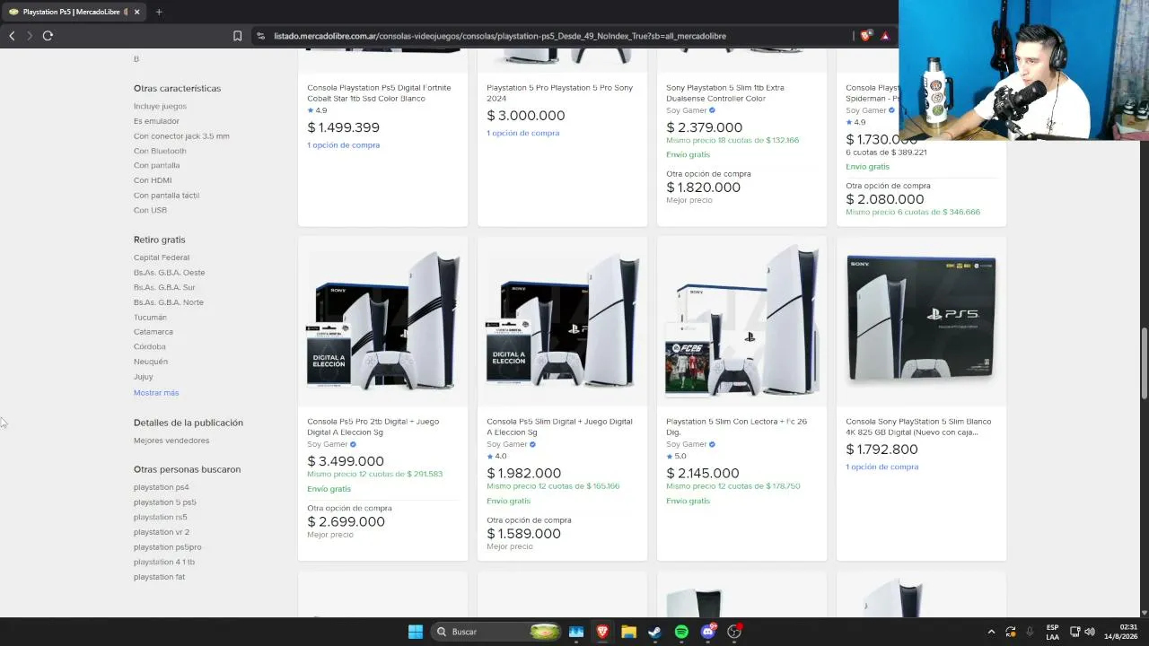This screenshot has width=1149, height=646.
Task: Search related term playstation ps5pro
Action: click(168, 547)
